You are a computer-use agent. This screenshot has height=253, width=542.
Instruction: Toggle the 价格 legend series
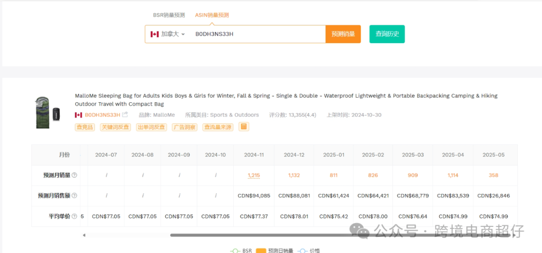(308, 251)
